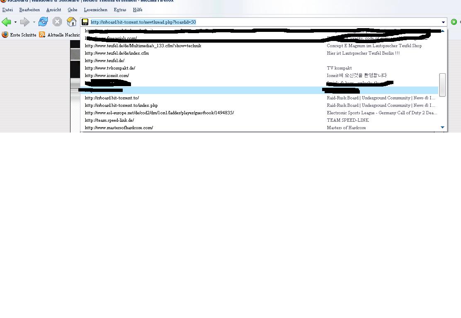461x318 pixels.
Task: Click the 'Masters of Hardcore' page title
Action: pyautogui.click(x=346, y=128)
